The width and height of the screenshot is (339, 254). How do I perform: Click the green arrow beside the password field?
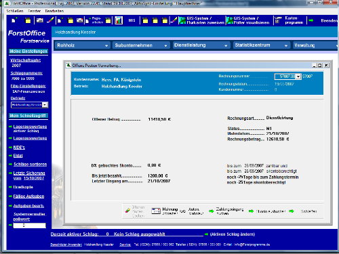coord(10,225)
